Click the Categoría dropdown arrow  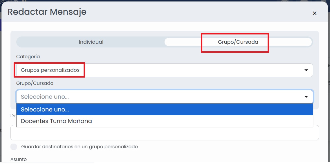pyautogui.click(x=306, y=70)
